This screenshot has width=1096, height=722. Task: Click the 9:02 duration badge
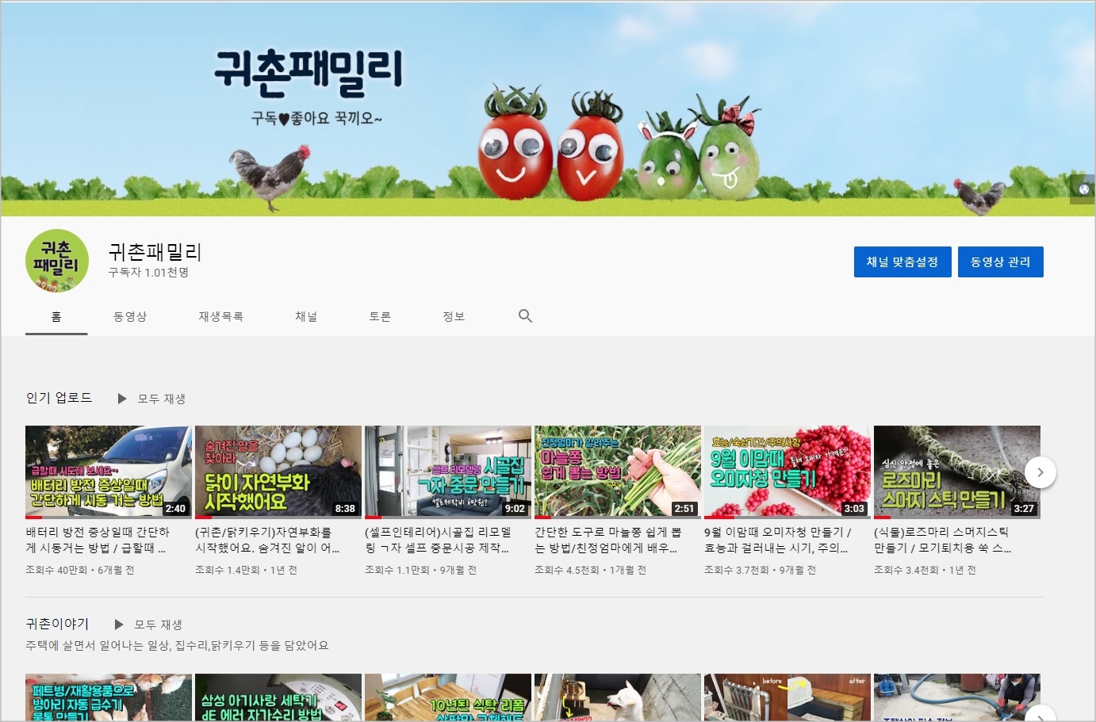[x=515, y=509]
